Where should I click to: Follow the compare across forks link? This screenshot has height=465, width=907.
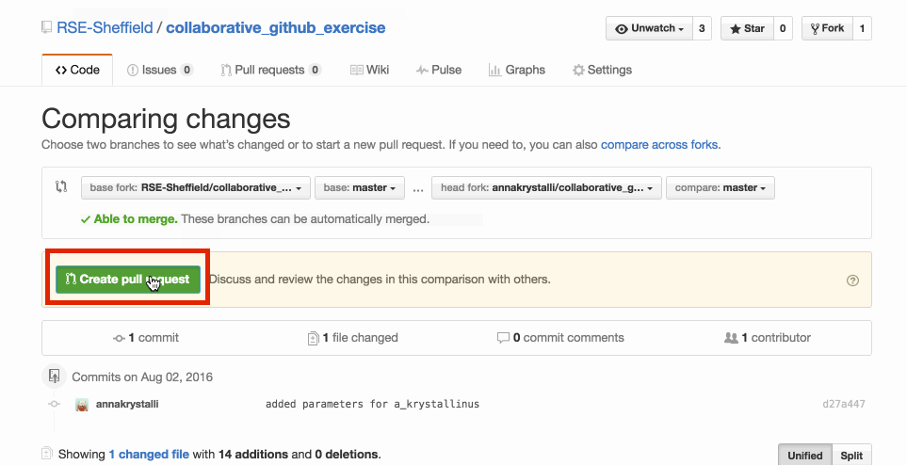click(x=659, y=145)
